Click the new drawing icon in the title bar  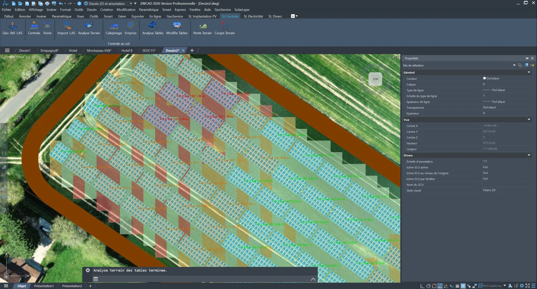click(13, 3)
